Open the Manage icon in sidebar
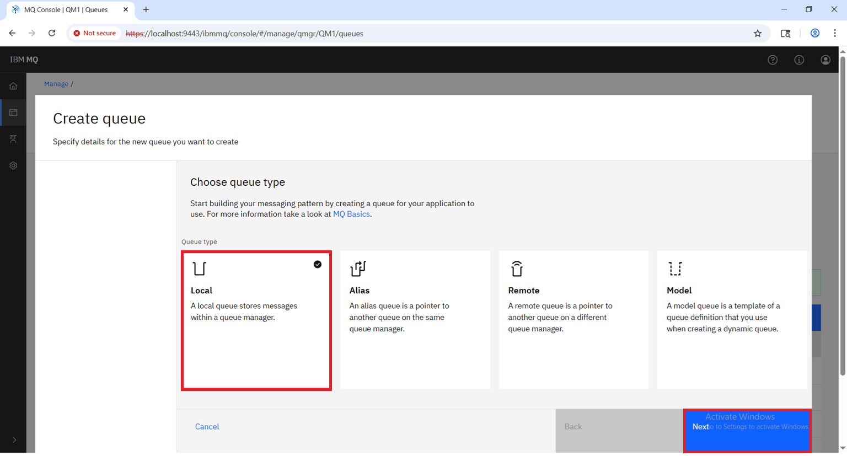 (x=13, y=112)
